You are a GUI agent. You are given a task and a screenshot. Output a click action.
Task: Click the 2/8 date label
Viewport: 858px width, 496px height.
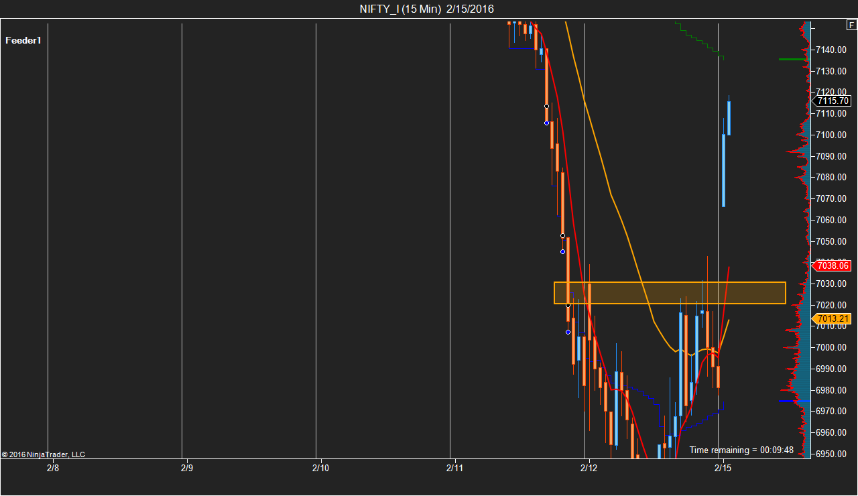[x=52, y=467]
